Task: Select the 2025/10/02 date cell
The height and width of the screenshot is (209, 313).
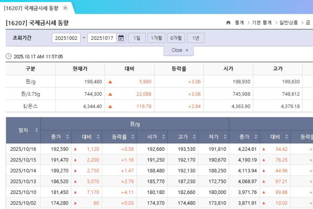Action: (23, 203)
